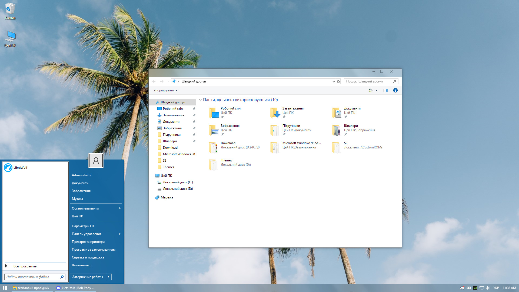
Task: Open the Explorer help icon
Action: pos(395,90)
